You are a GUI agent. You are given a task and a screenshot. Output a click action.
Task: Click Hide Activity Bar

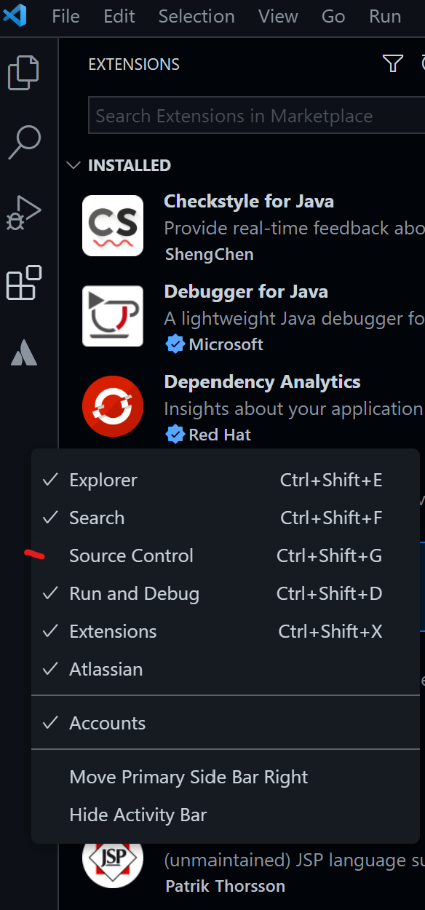tap(138, 815)
